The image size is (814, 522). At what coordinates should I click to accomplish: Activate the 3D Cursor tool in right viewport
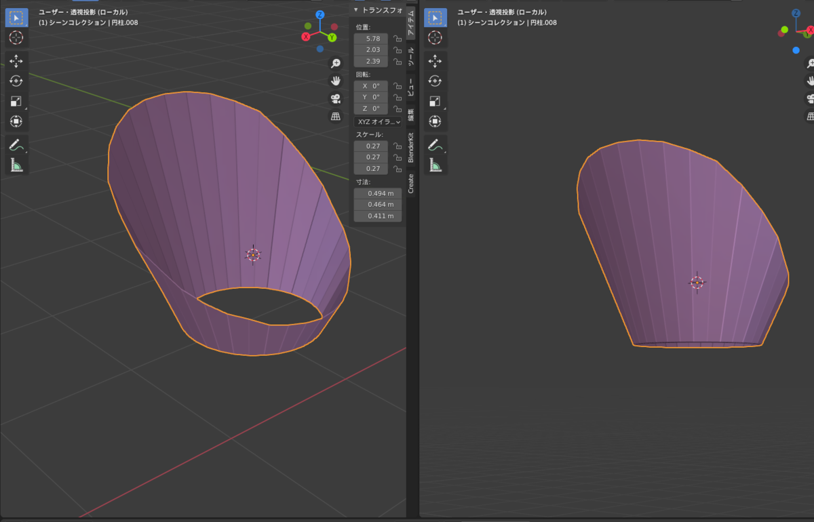coord(435,37)
